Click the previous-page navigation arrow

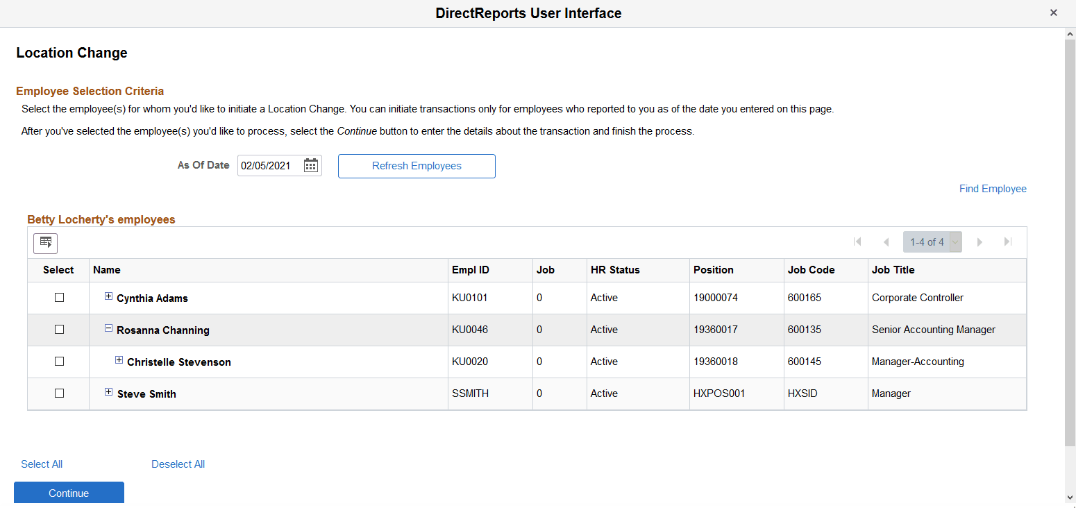[x=886, y=242]
